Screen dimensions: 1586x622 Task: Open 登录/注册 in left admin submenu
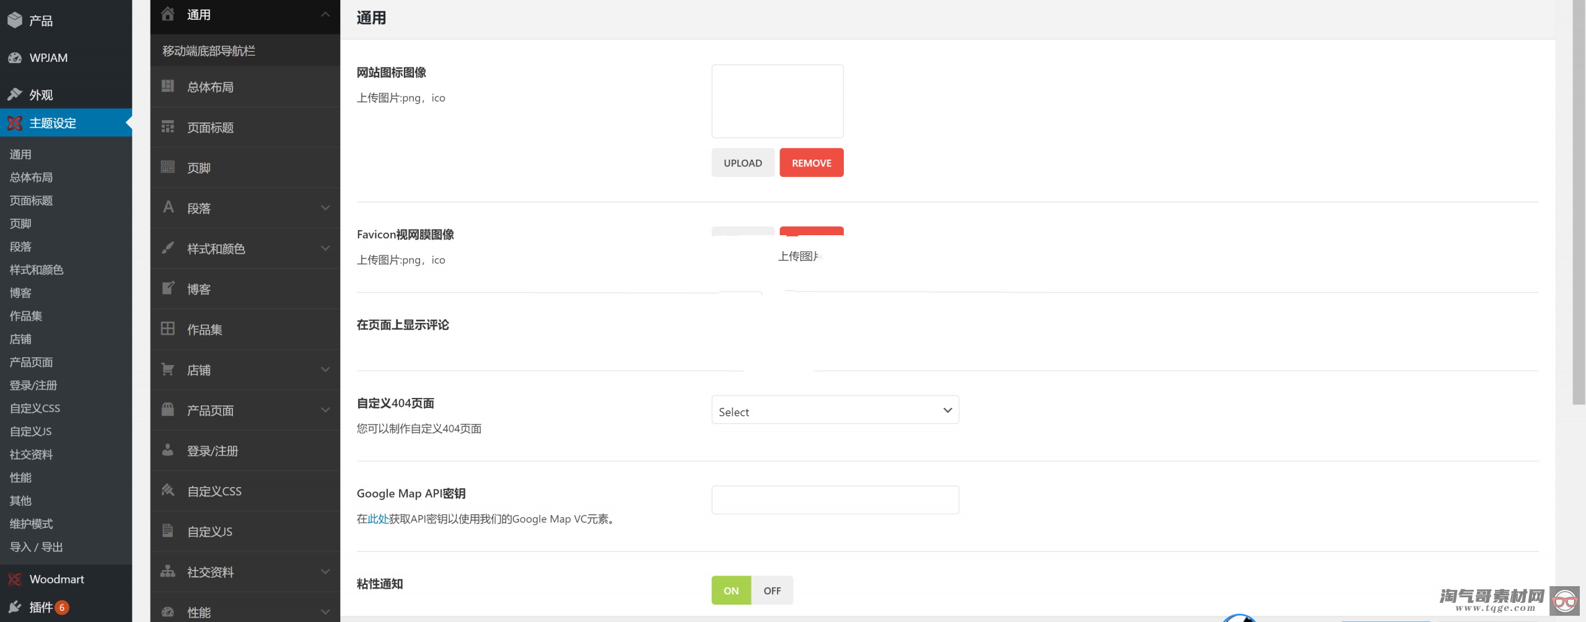33,386
